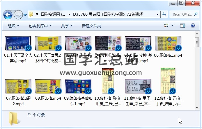Select video 01.十天干及个人喜忌.mp4 thumbnail
Screen dimensions: 202x129
(18, 43)
